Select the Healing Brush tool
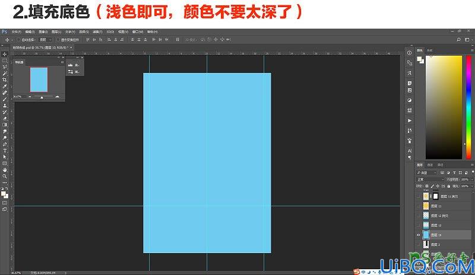The width and height of the screenshot is (475, 275). [5, 92]
